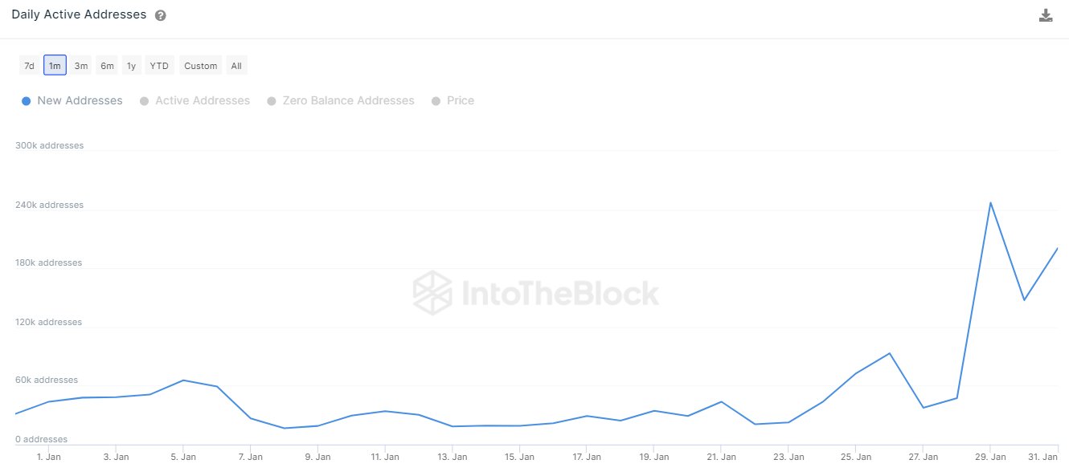
Task: Click the blue New Addresses legend dot
Action: (27, 101)
